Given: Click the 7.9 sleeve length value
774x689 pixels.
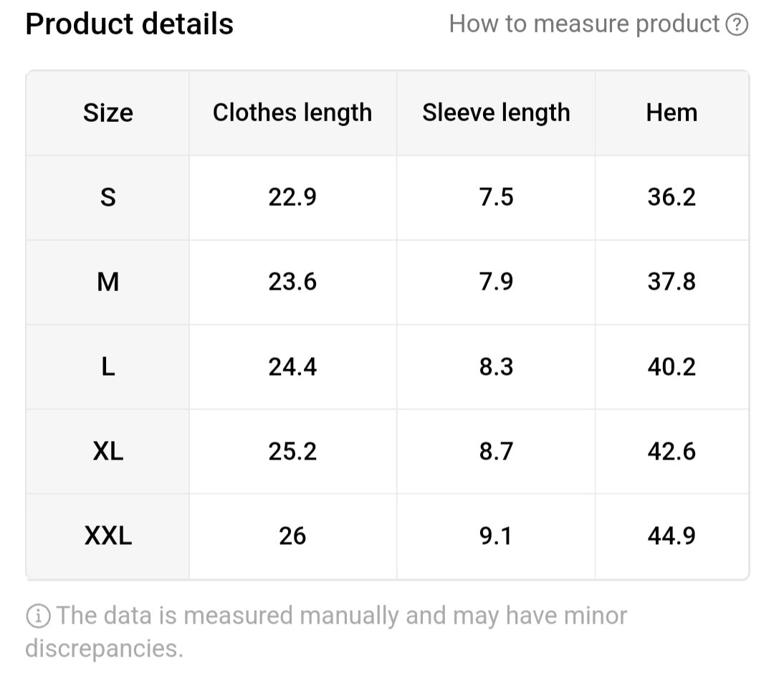Looking at the screenshot, I should coord(496,282).
